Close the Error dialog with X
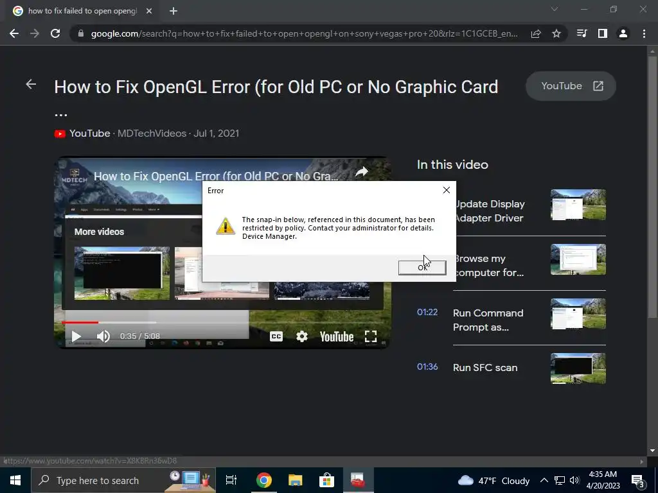 [x=446, y=190]
